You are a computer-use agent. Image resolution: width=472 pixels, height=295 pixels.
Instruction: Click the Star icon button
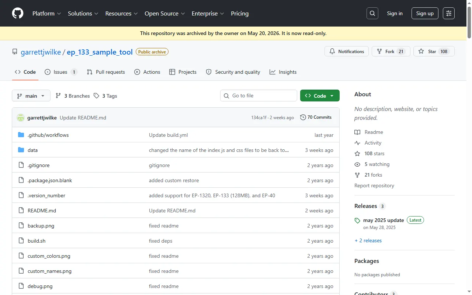(421, 52)
